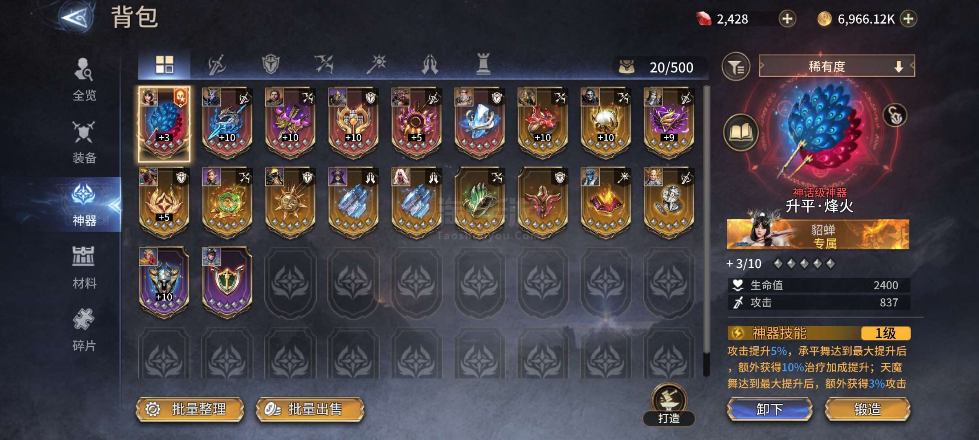Open the artifact book codex icon
The image size is (979, 440).
(741, 133)
